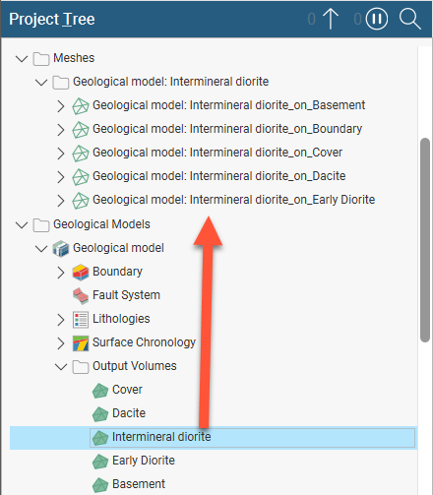Click the vertical scrollbar thumb
The width and height of the screenshot is (433, 495).
point(425,240)
